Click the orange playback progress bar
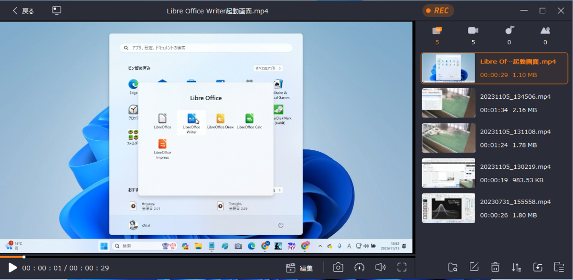Screen dimensions: 573x280 [x=12, y=257]
